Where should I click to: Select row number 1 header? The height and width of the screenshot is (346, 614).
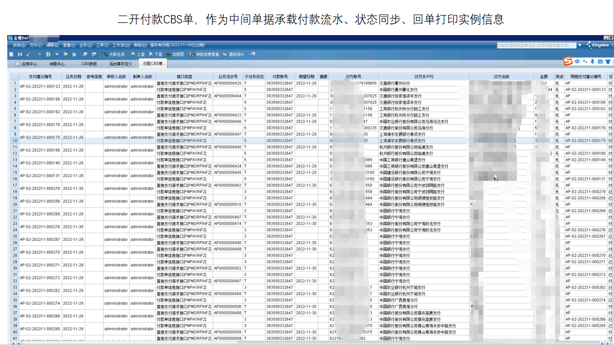(15, 83)
